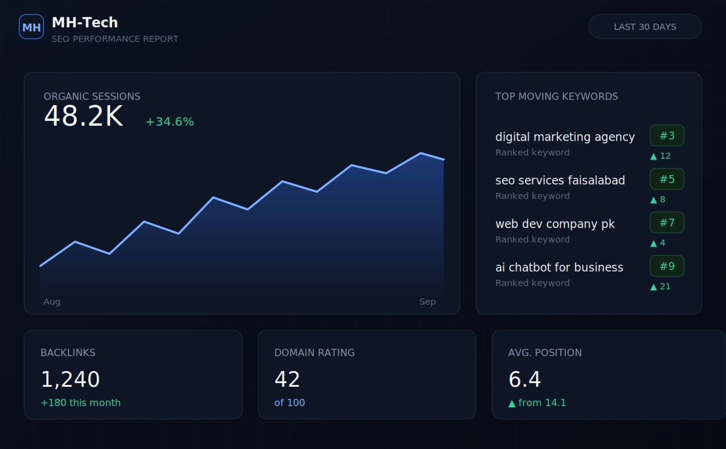Click the #7 rank badge
This screenshot has height=449, width=726.
click(x=667, y=222)
